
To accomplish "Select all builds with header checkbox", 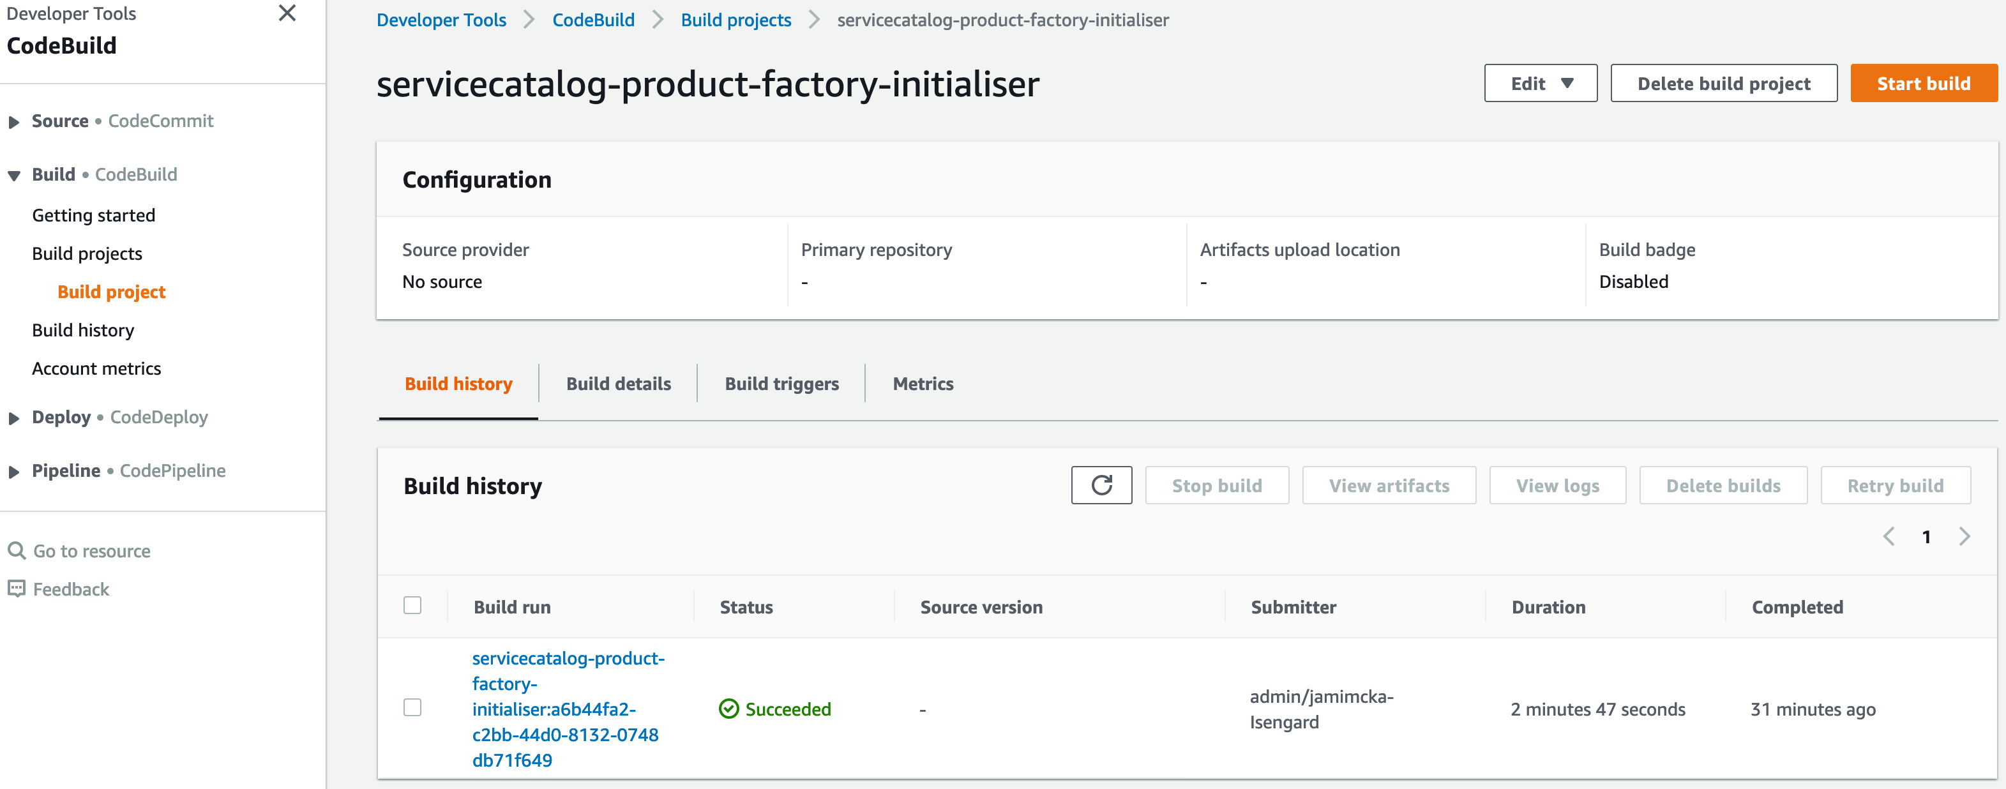I will tap(412, 605).
